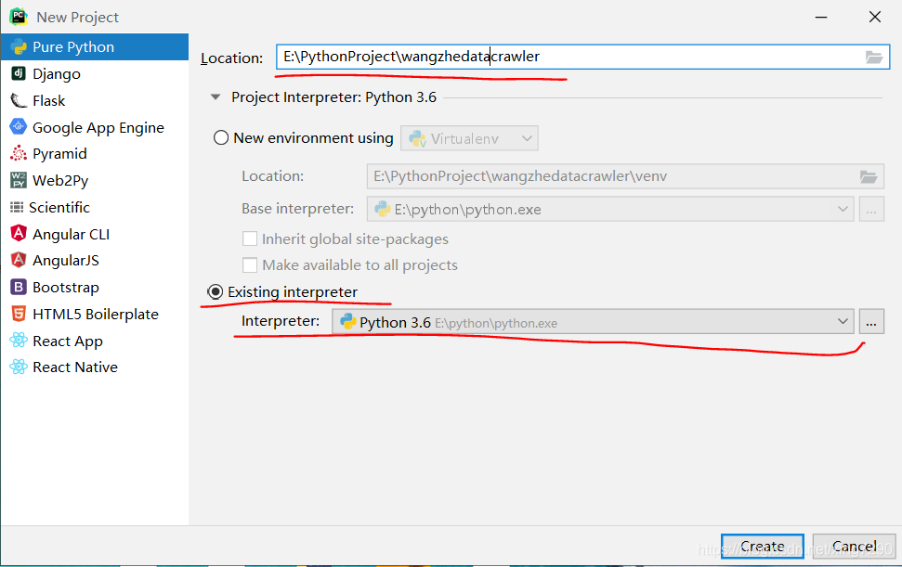The width and height of the screenshot is (902, 567).
Task: Tick Make available to all projects
Action: pyautogui.click(x=250, y=264)
